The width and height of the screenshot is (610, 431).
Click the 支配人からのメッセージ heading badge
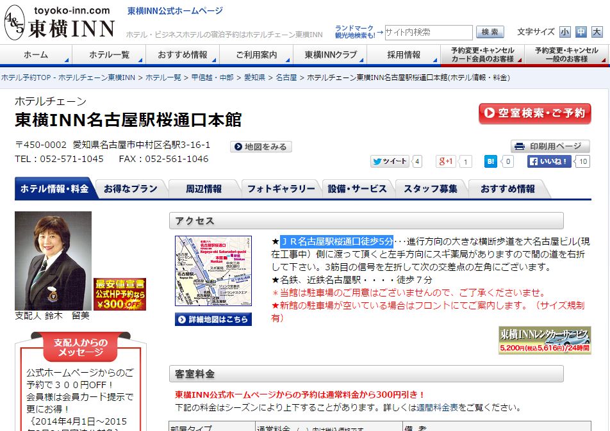(81, 347)
